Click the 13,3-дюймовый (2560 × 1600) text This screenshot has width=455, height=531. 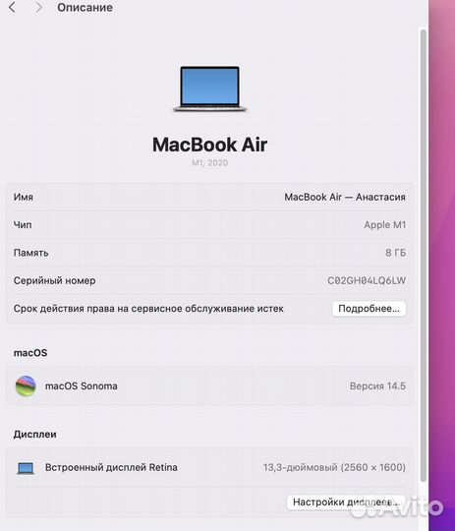pyautogui.click(x=334, y=468)
